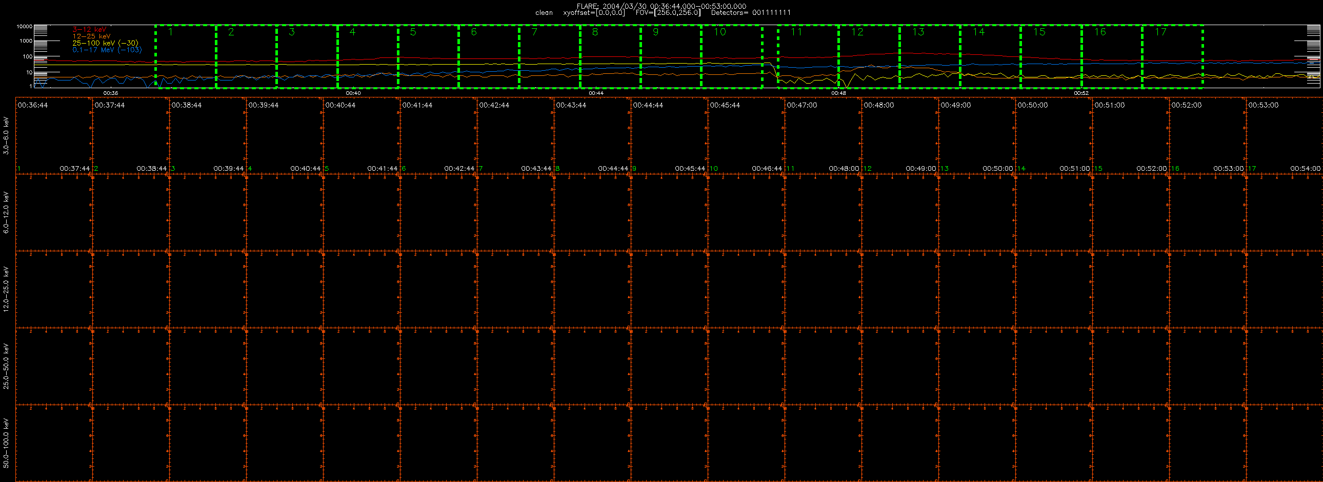Select large green interval number 11 in light curve
The height and width of the screenshot is (482, 1323).
point(796,32)
